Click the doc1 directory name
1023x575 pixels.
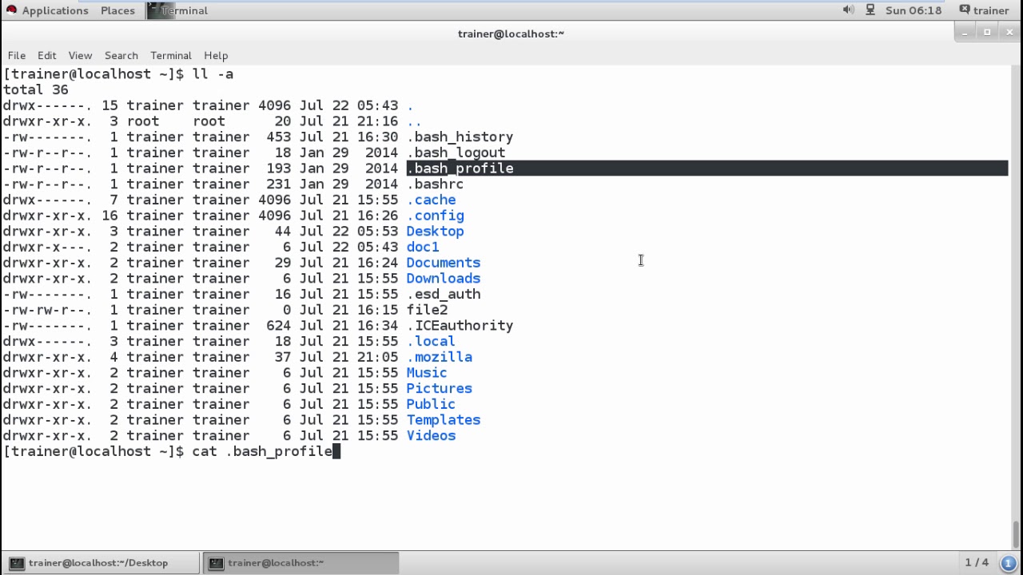(423, 247)
